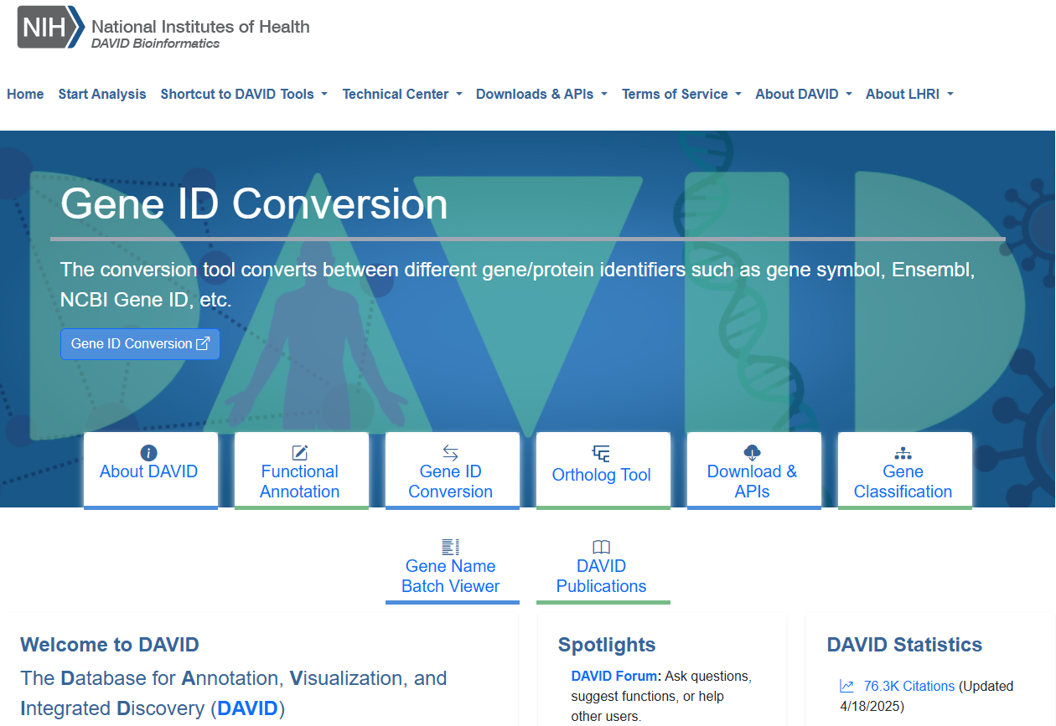The width and height of the screenshot is (1056, 726).
Task: Open the Functional Annotation tool card label
Action: (300, 481)
